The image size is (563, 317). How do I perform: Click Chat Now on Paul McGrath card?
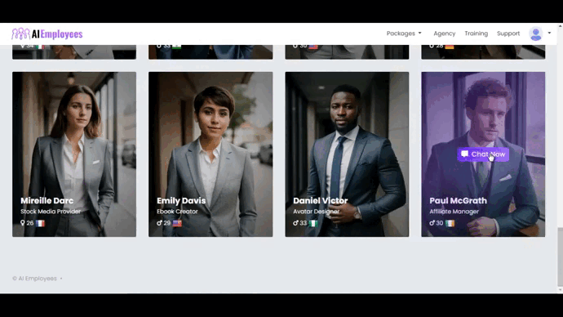click(483, 154)
